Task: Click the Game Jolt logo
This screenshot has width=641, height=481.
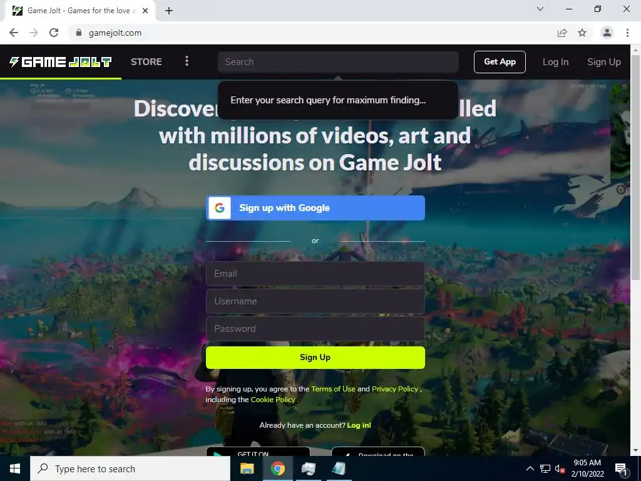Action: pyautogui.click(x=61, y=62)
